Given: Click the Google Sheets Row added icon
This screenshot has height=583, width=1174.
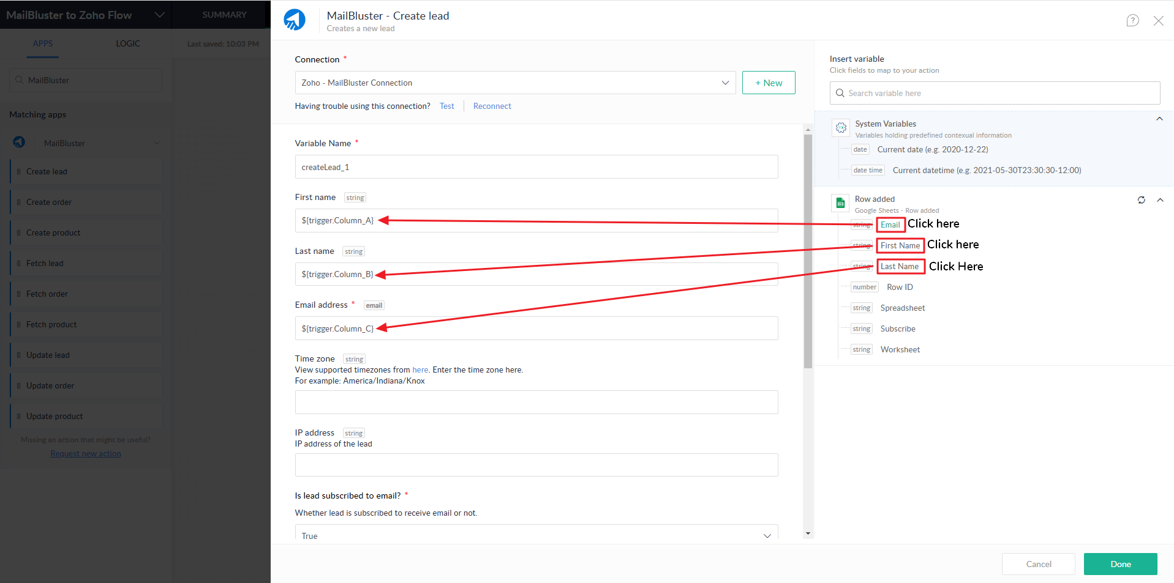Looking at the screenshot, I should (840, 203).
